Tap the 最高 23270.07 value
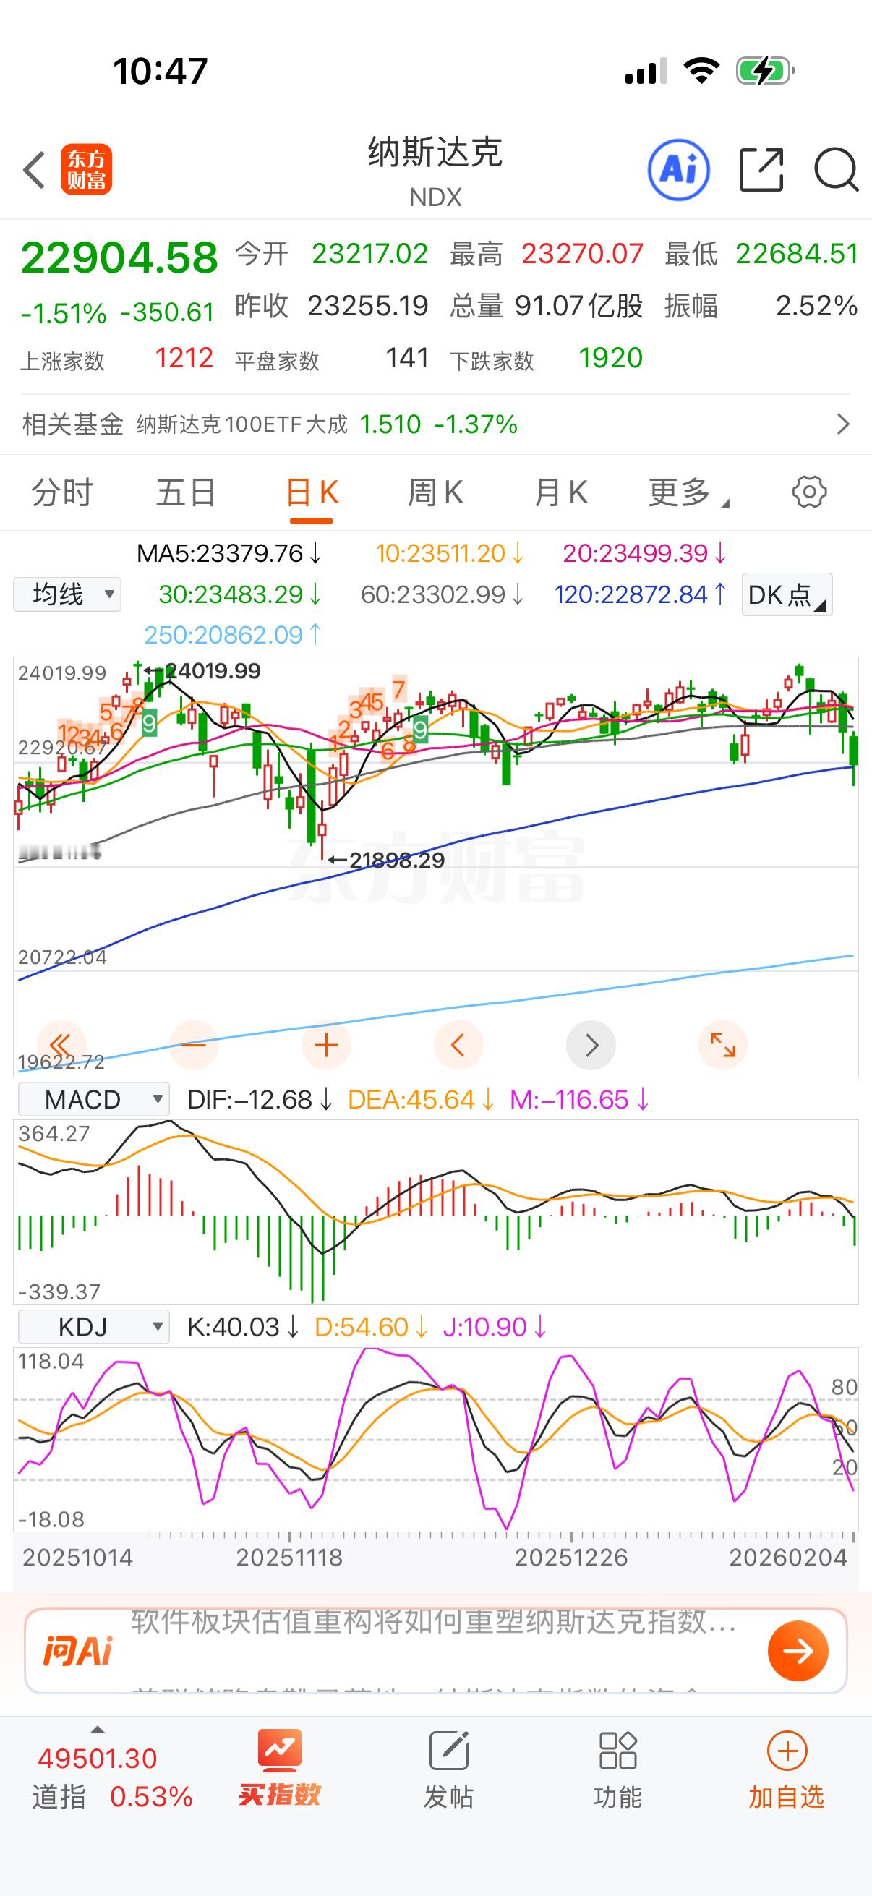The image size is (872, 1896). pyautogui.click(x=547, y=254)
